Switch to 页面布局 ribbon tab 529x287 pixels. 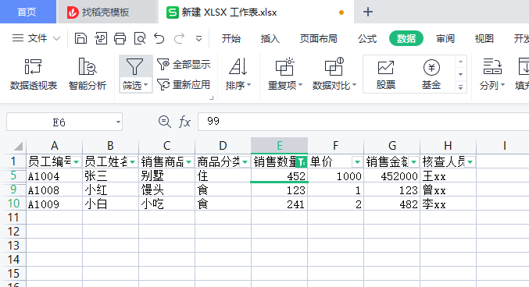pyautogui.click(x=319, y=39)
